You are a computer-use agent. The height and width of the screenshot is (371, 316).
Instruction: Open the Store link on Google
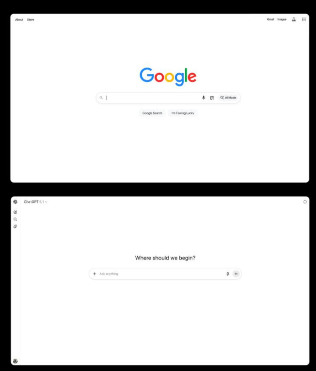point(31,20)
